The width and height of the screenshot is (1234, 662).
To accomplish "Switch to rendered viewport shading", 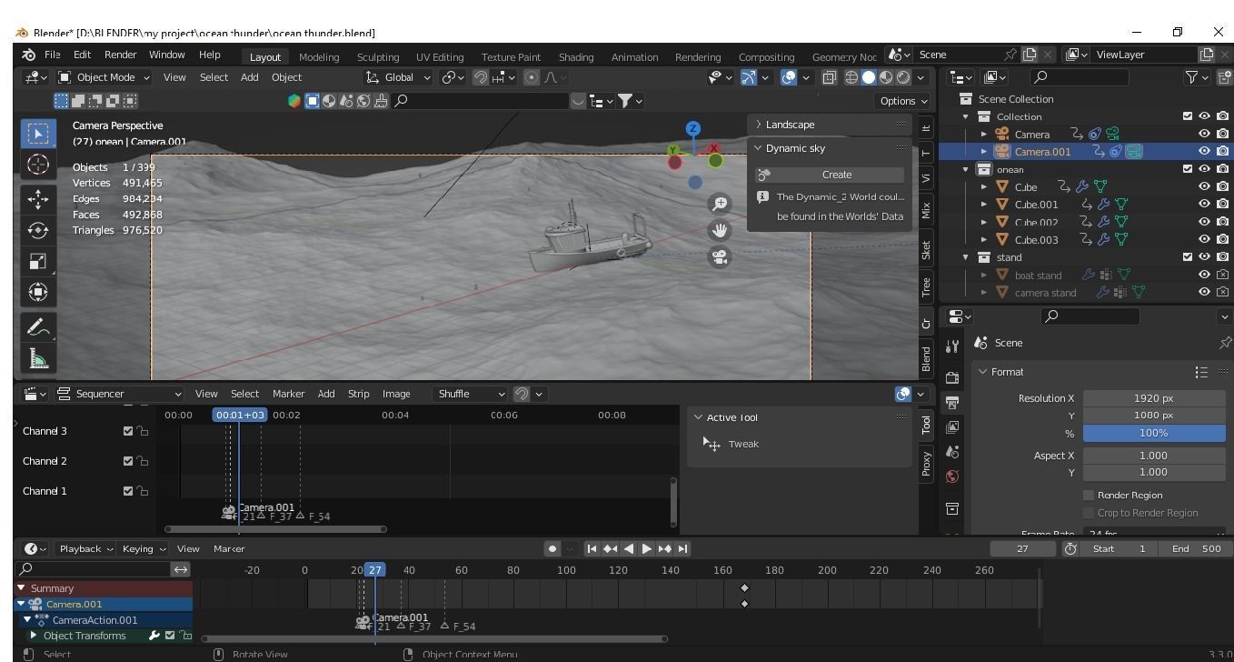I will pos(903,77).
